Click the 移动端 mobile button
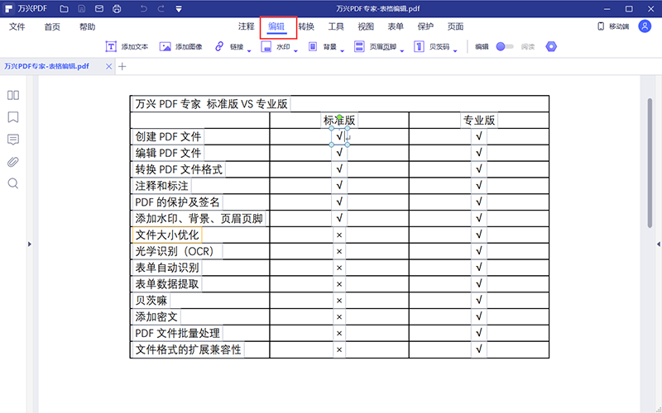 tap(613, 26)
